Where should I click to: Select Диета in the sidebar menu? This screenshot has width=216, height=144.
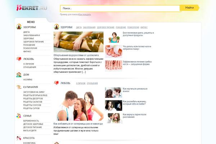click(x=26, y=32)
